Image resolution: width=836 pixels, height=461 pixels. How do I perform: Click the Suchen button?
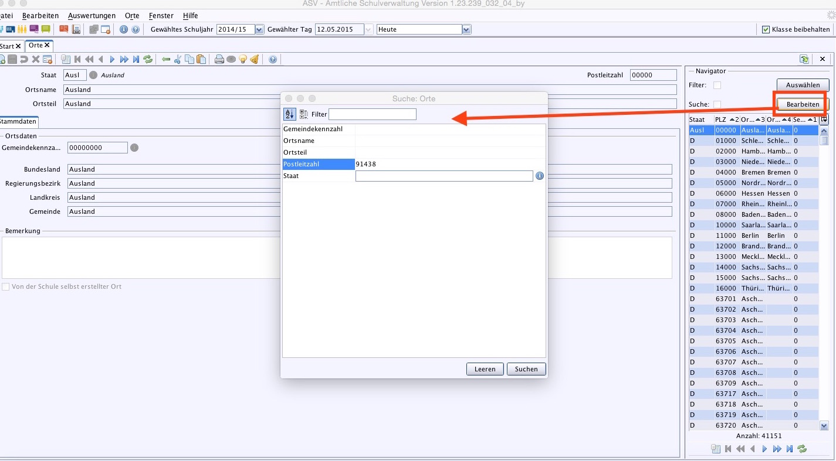point(526,369)
